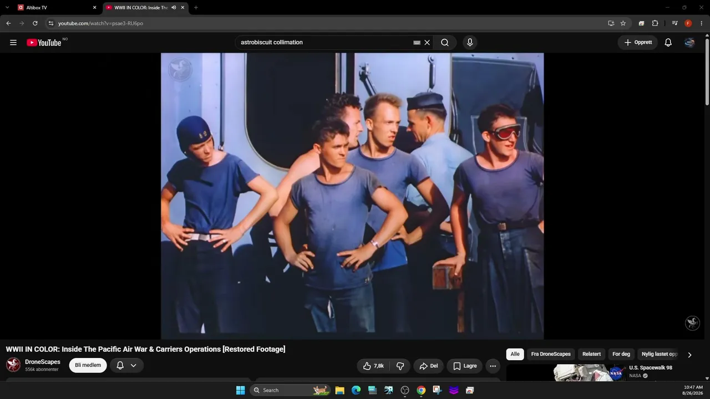The image size is (710, 399).
Task: Click the Bli medlem button
Action: (88, 365)
